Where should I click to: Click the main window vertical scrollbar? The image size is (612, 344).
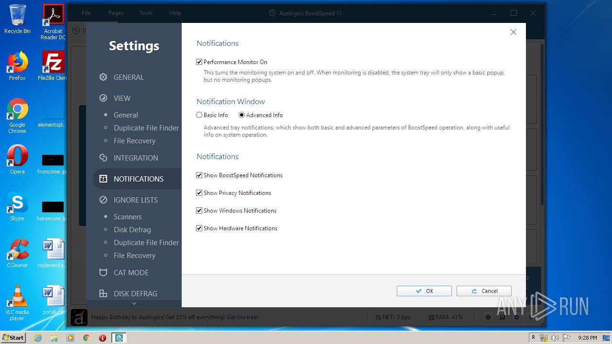(x=542, y=124)
